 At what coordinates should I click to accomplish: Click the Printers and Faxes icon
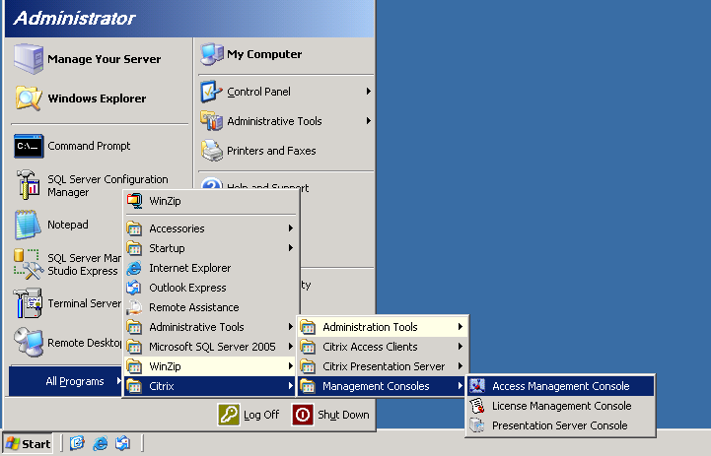click(x=212, y=151)
